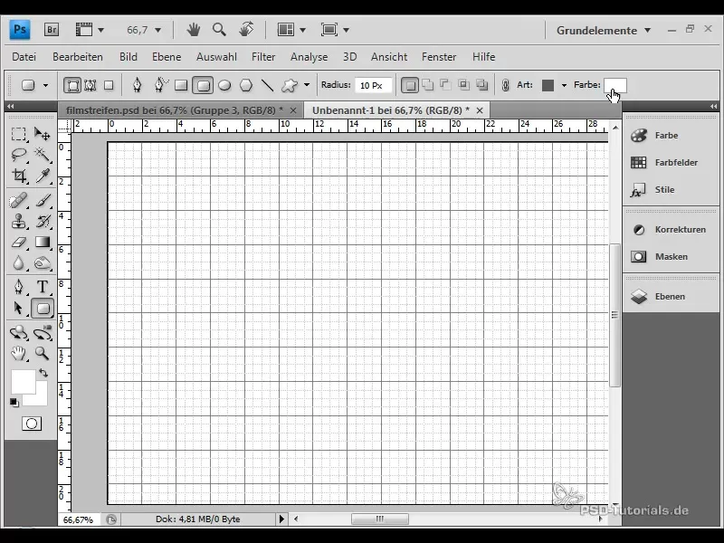Open the Filter menu

tap(263, 57)
